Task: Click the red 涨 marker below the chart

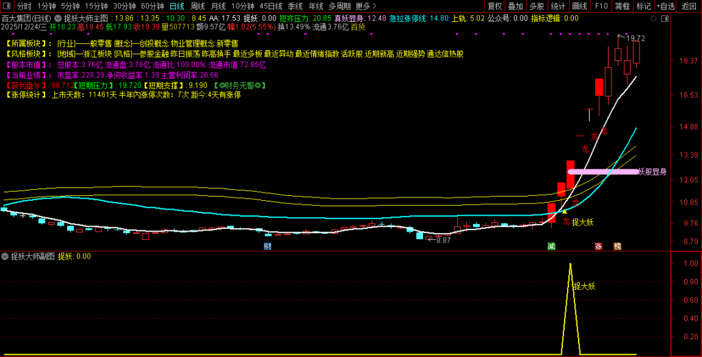Action: [x=598, y=245]
